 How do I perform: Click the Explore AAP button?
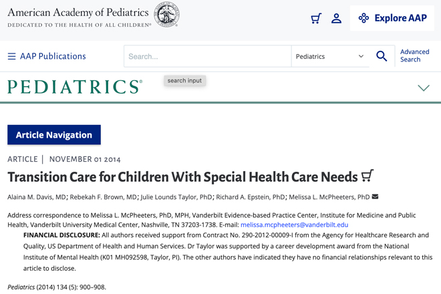[392, 18]
